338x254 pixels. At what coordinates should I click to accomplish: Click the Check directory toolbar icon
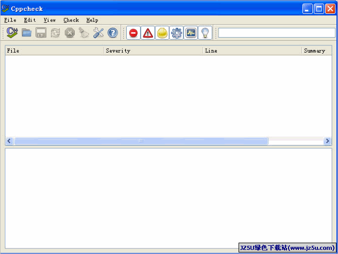coord(12,33)
